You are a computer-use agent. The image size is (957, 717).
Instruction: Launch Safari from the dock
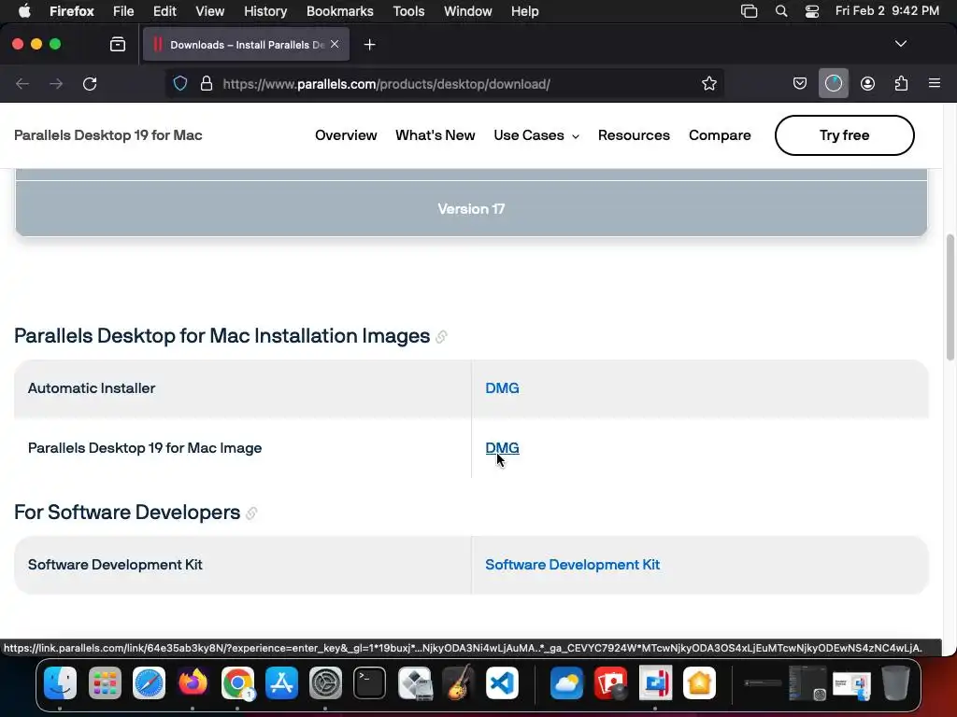pyautogui.click(x=149, y=682)
